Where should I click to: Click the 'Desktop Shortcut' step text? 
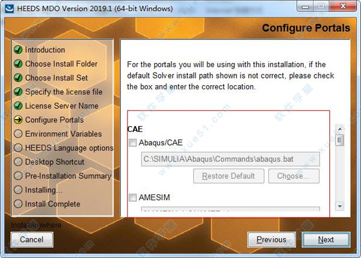pyautogui.click(x=55, y=162)
